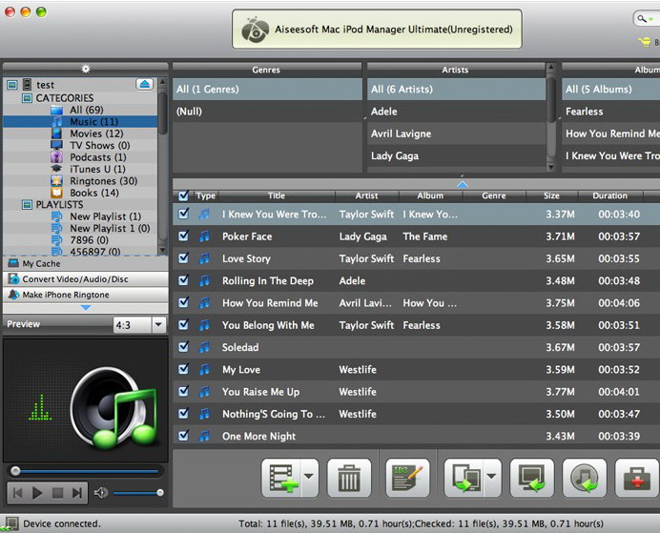660x533 pixels.
Task: Open the 4:3 aspect ratio dropdown
Action: (x=139, y=325)
